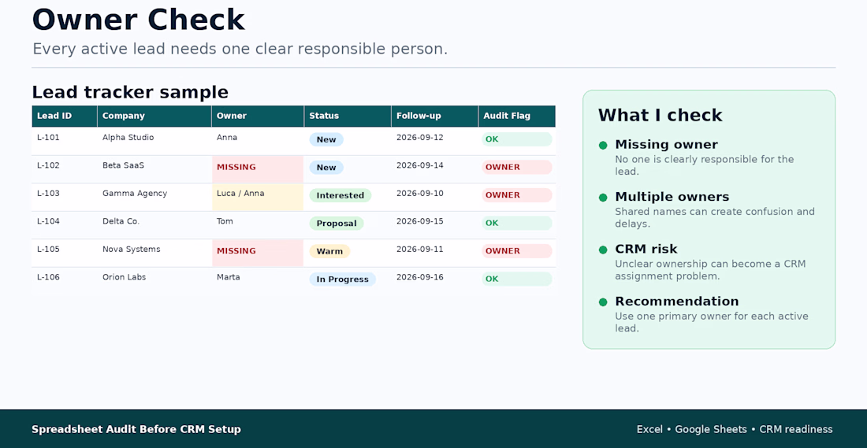Click the "Follow-up" column header
Viewport: 867px width, 448px height.
434,116
